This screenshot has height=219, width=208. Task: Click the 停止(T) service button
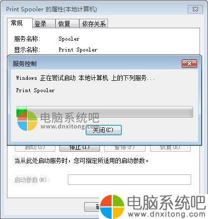(x=80, y=148)
